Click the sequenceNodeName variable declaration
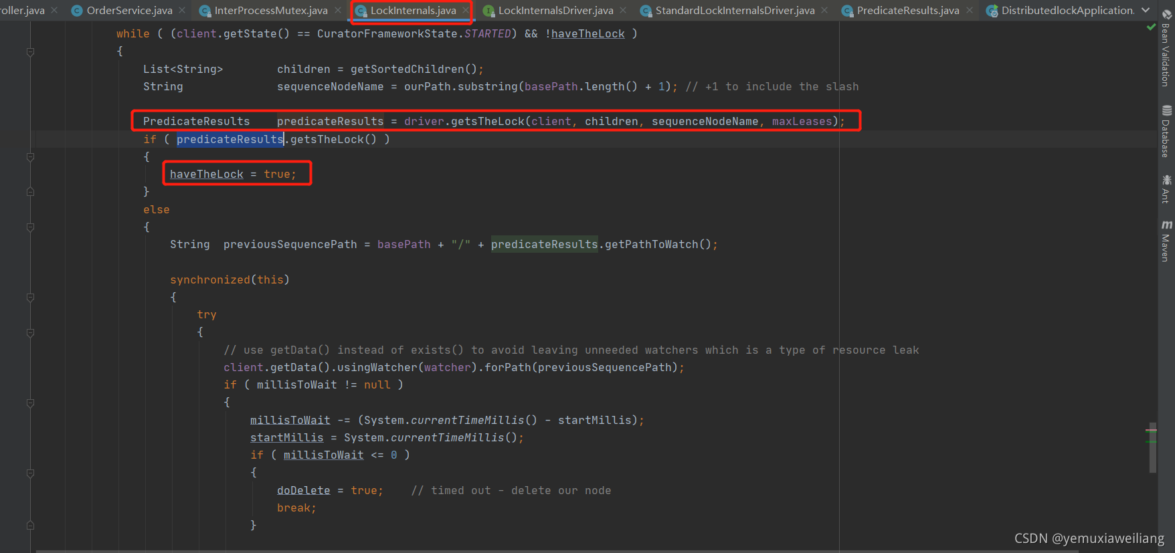This screenshot has height=553, width=1175. click(x=331, y=86)
